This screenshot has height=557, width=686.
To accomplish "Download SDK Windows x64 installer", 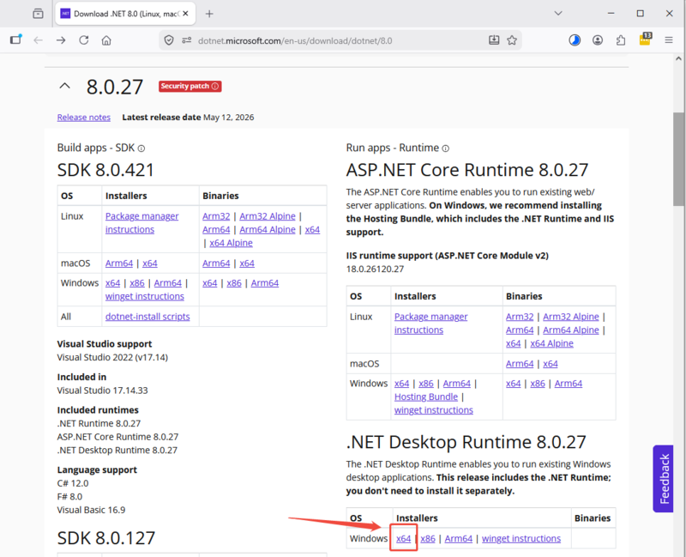I will pyautogui.click(x=112, y=283).
